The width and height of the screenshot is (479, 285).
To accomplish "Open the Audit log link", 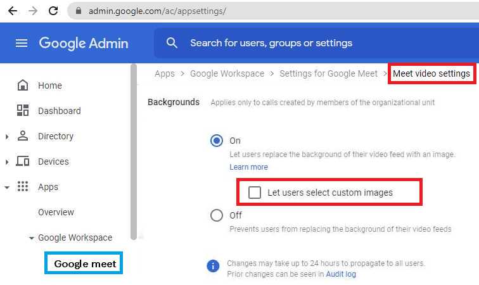I will [x=341, y=274].
